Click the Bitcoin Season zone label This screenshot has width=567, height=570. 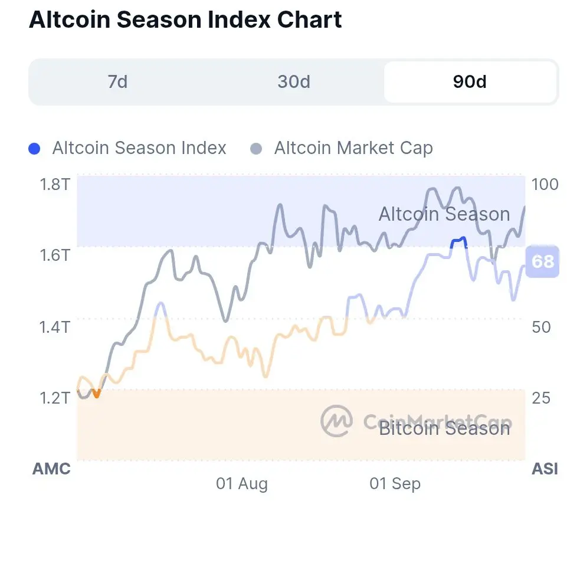(x=444, y=428)
